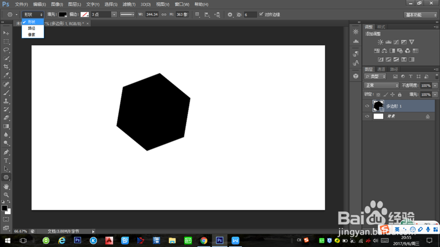Switch to the 通道 tab

(381, 69)
